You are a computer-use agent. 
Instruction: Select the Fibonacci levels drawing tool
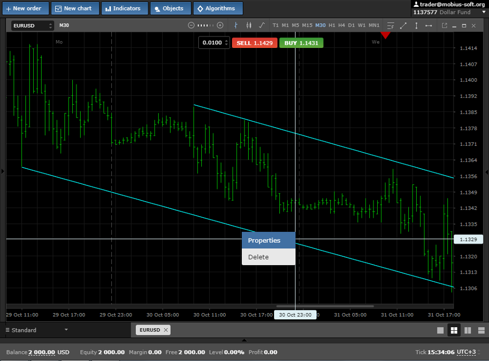[391, 26]
